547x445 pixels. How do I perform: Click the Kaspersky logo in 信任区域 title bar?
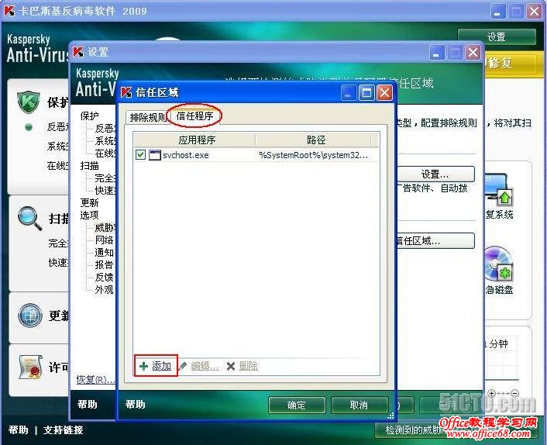coord(126,92)
